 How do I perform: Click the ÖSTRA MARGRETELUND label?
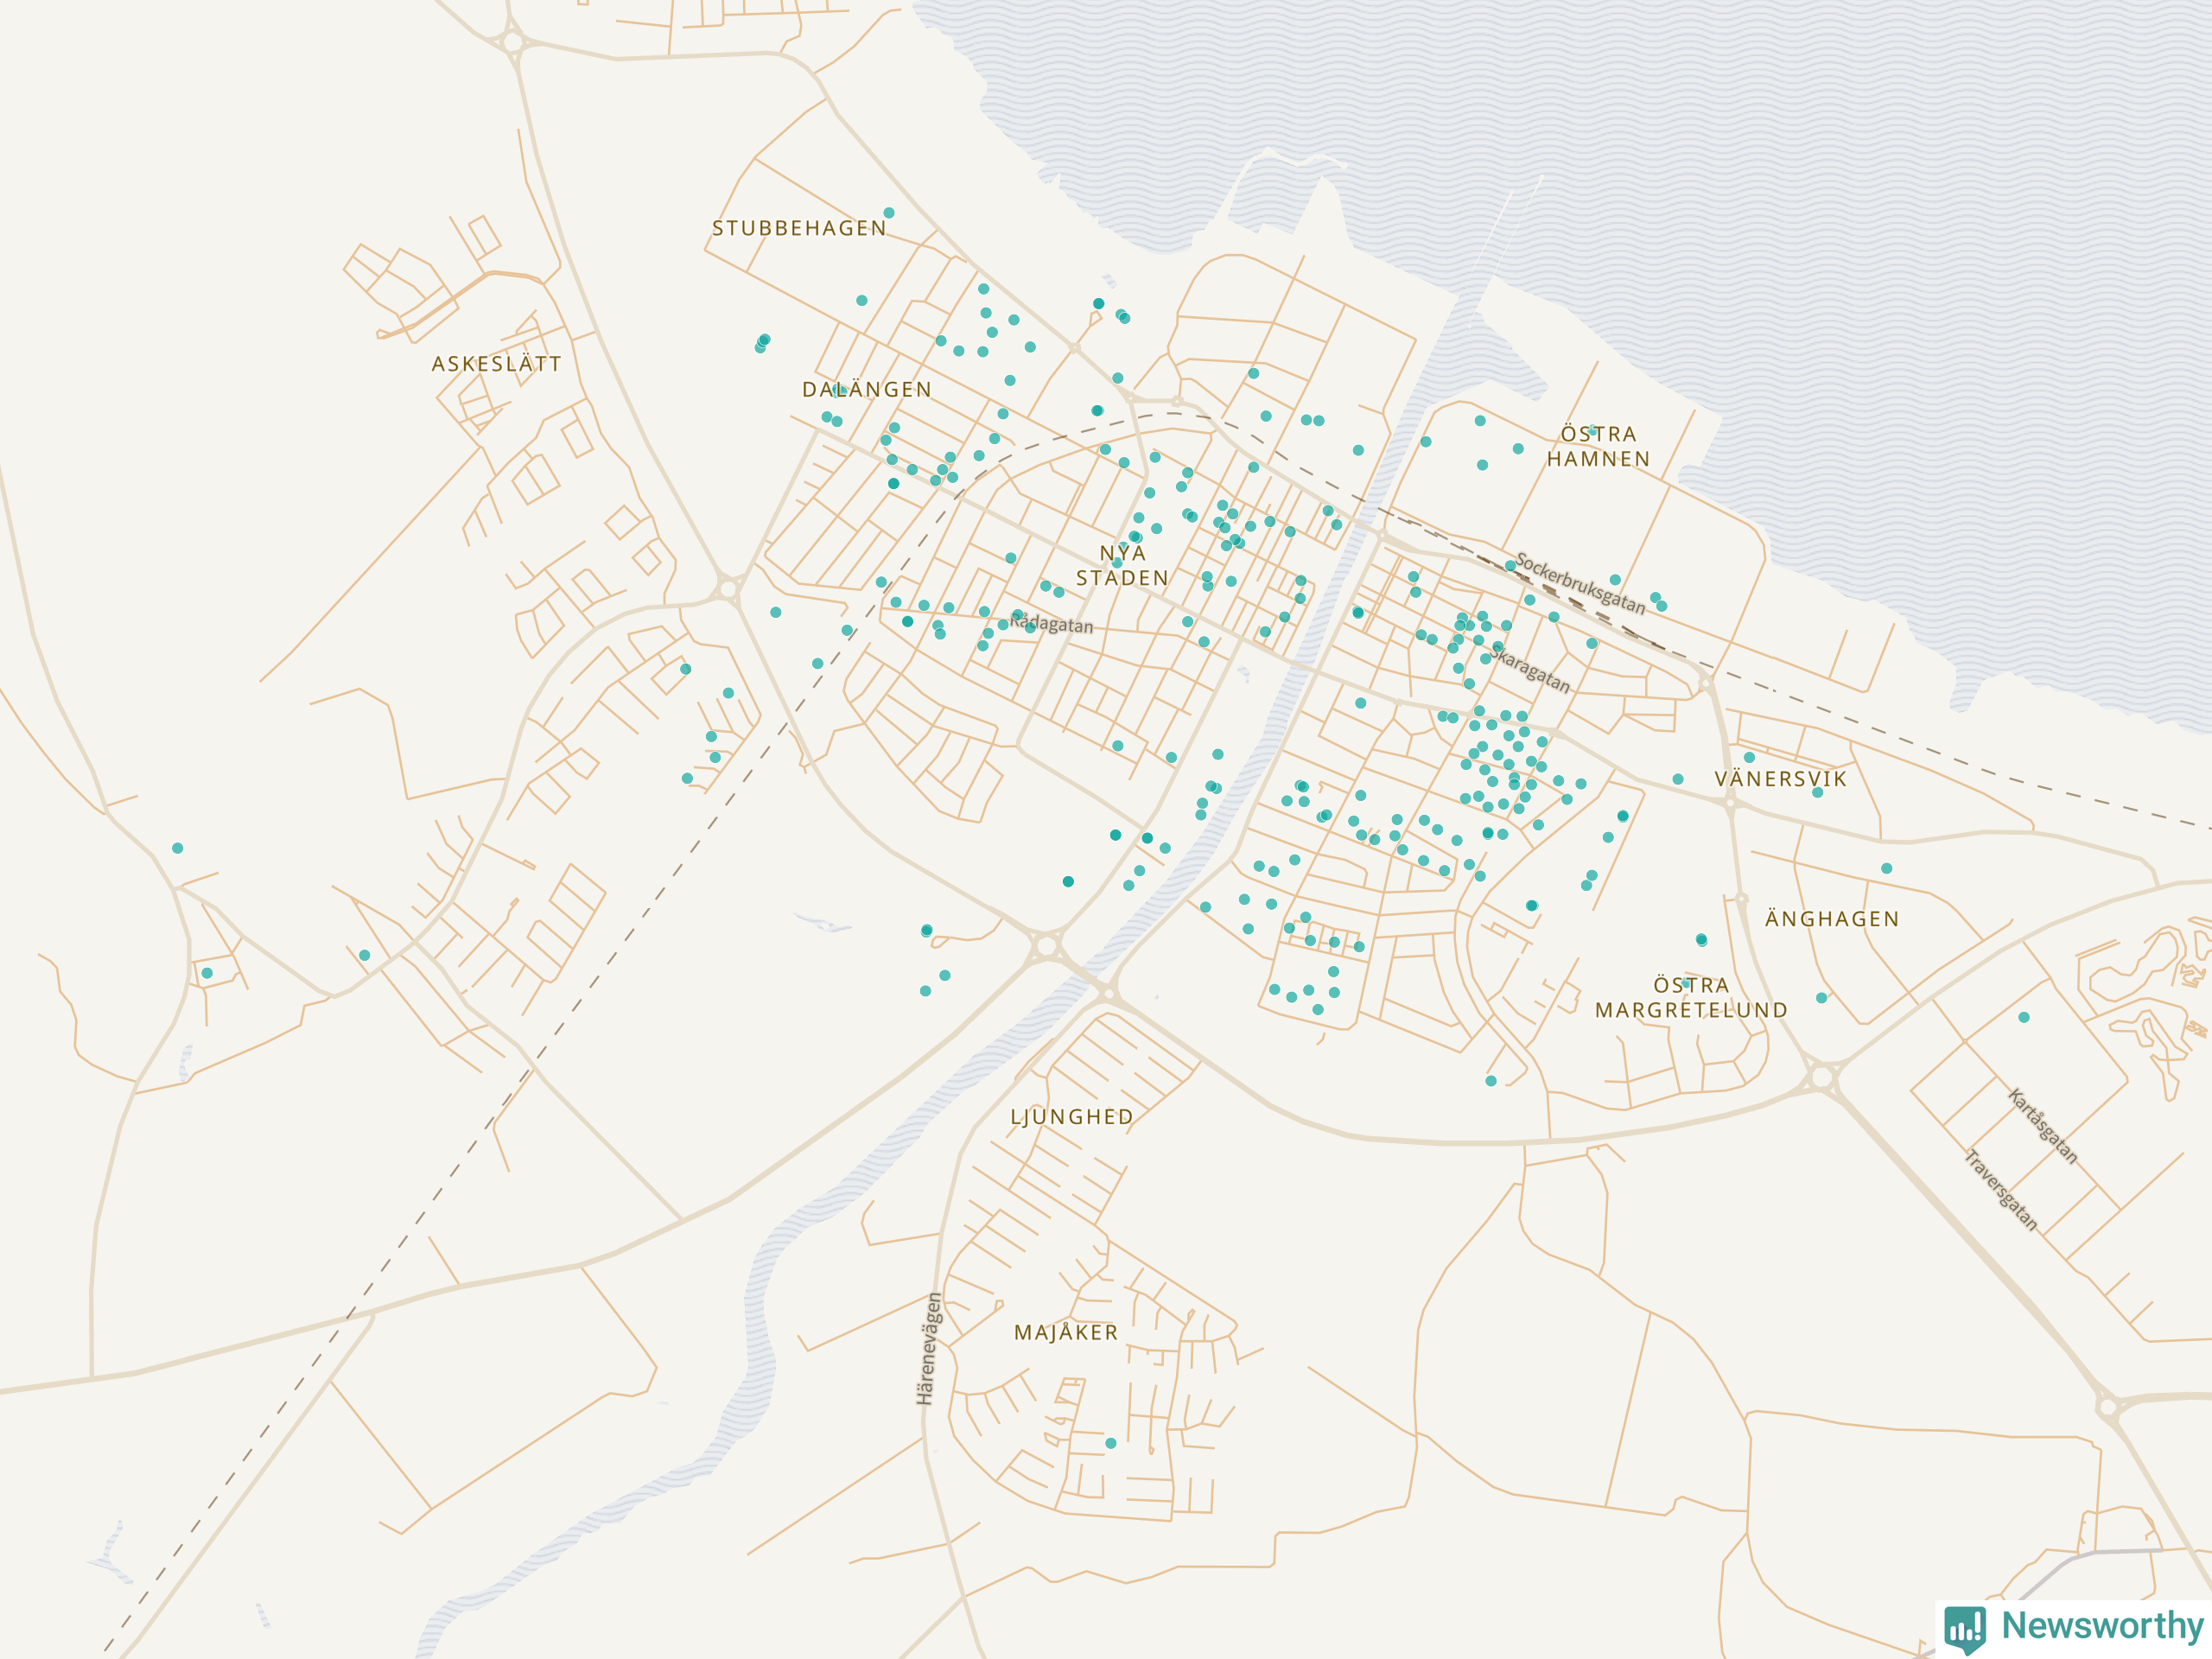1691,998
